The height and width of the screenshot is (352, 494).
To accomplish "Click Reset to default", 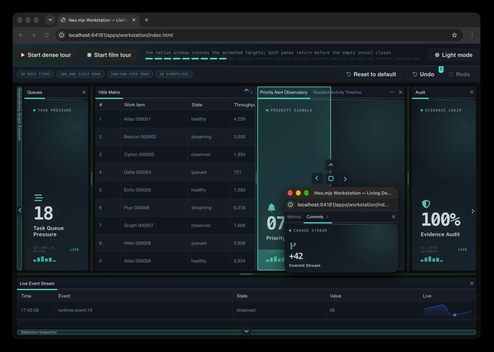I will click(x=371, y=74).
